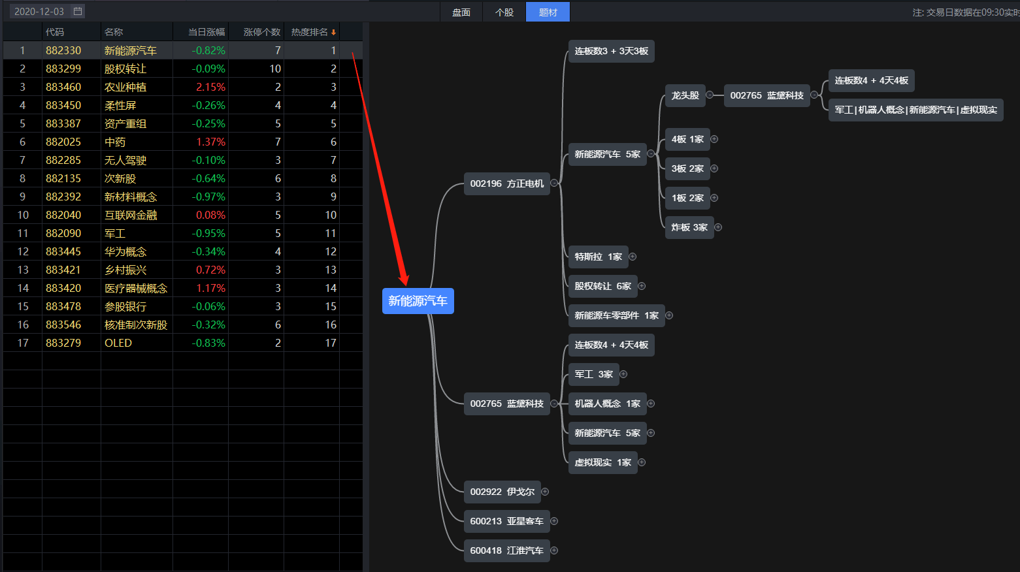
Task: Select the OLED row
Action: click(182, 343)
